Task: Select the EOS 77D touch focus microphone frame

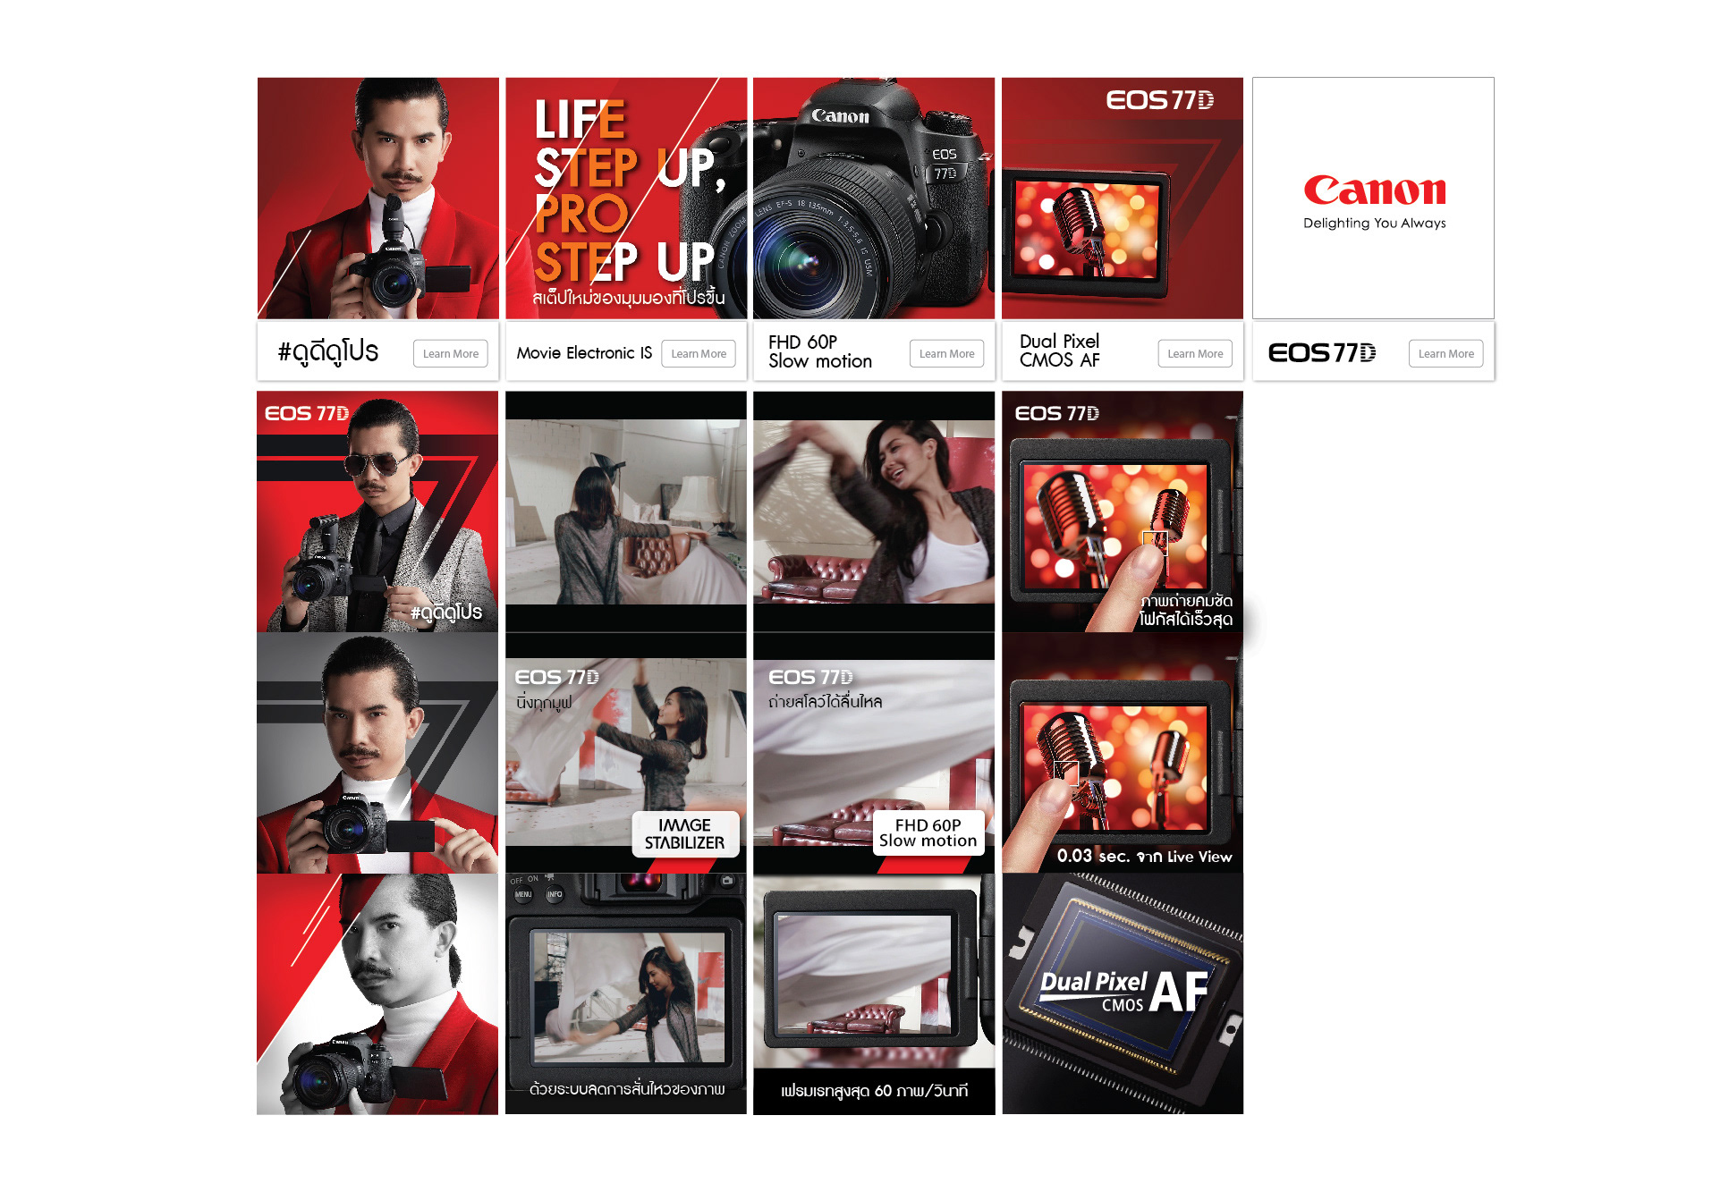Action: coord(1123,511)
